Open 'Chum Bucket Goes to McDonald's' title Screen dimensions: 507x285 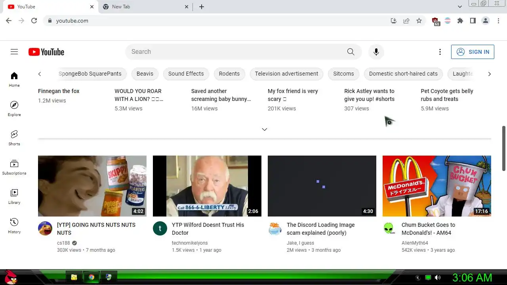pyautogui.click(x=428, y=229)
